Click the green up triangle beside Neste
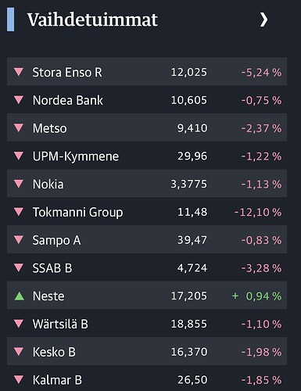 coord(20,296)
